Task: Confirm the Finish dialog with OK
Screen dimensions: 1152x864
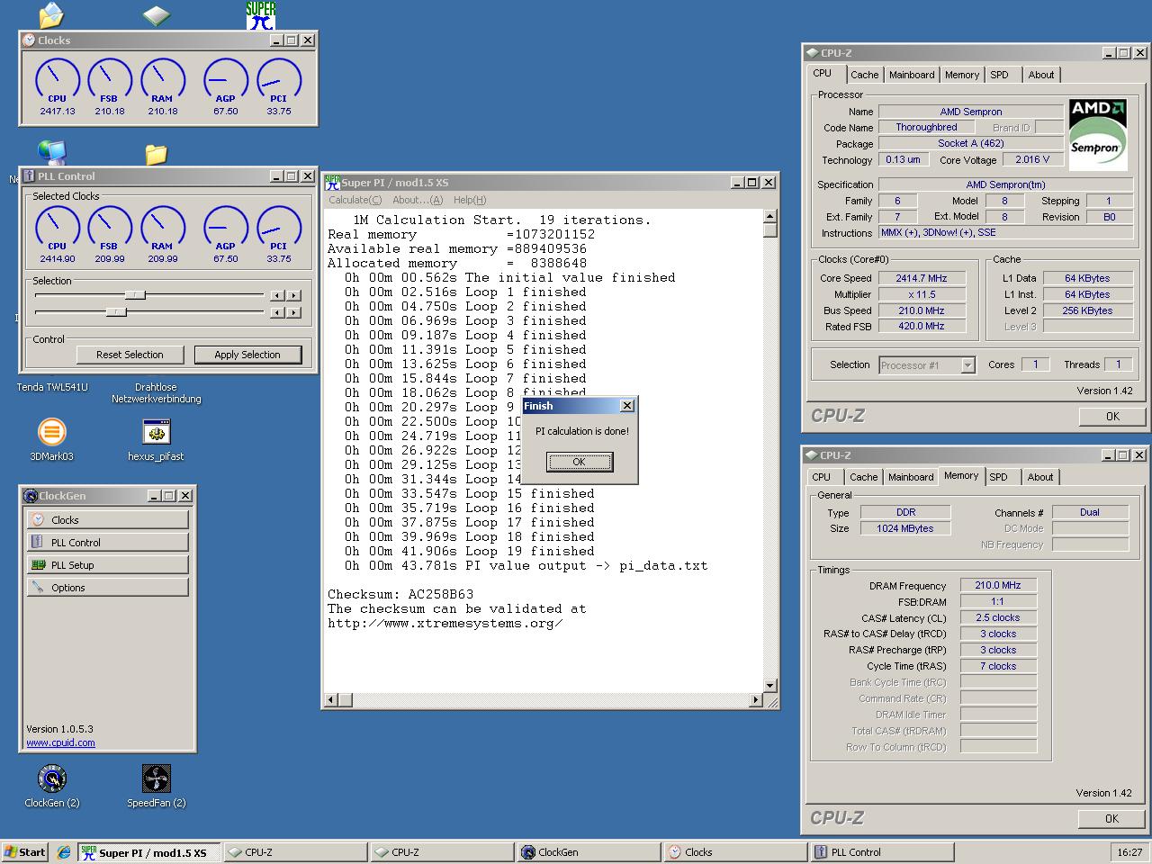Action: 579,462
